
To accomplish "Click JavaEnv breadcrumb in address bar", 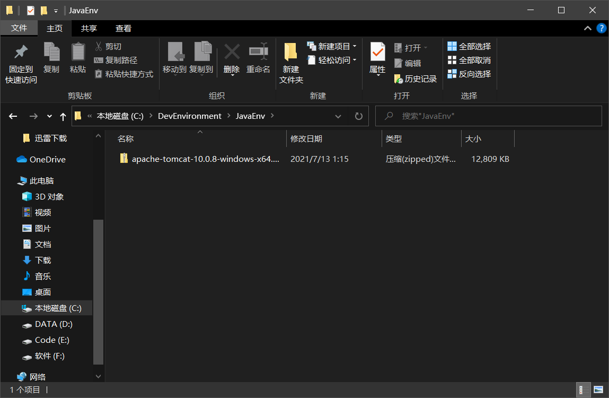I will [x=250, y=116].
